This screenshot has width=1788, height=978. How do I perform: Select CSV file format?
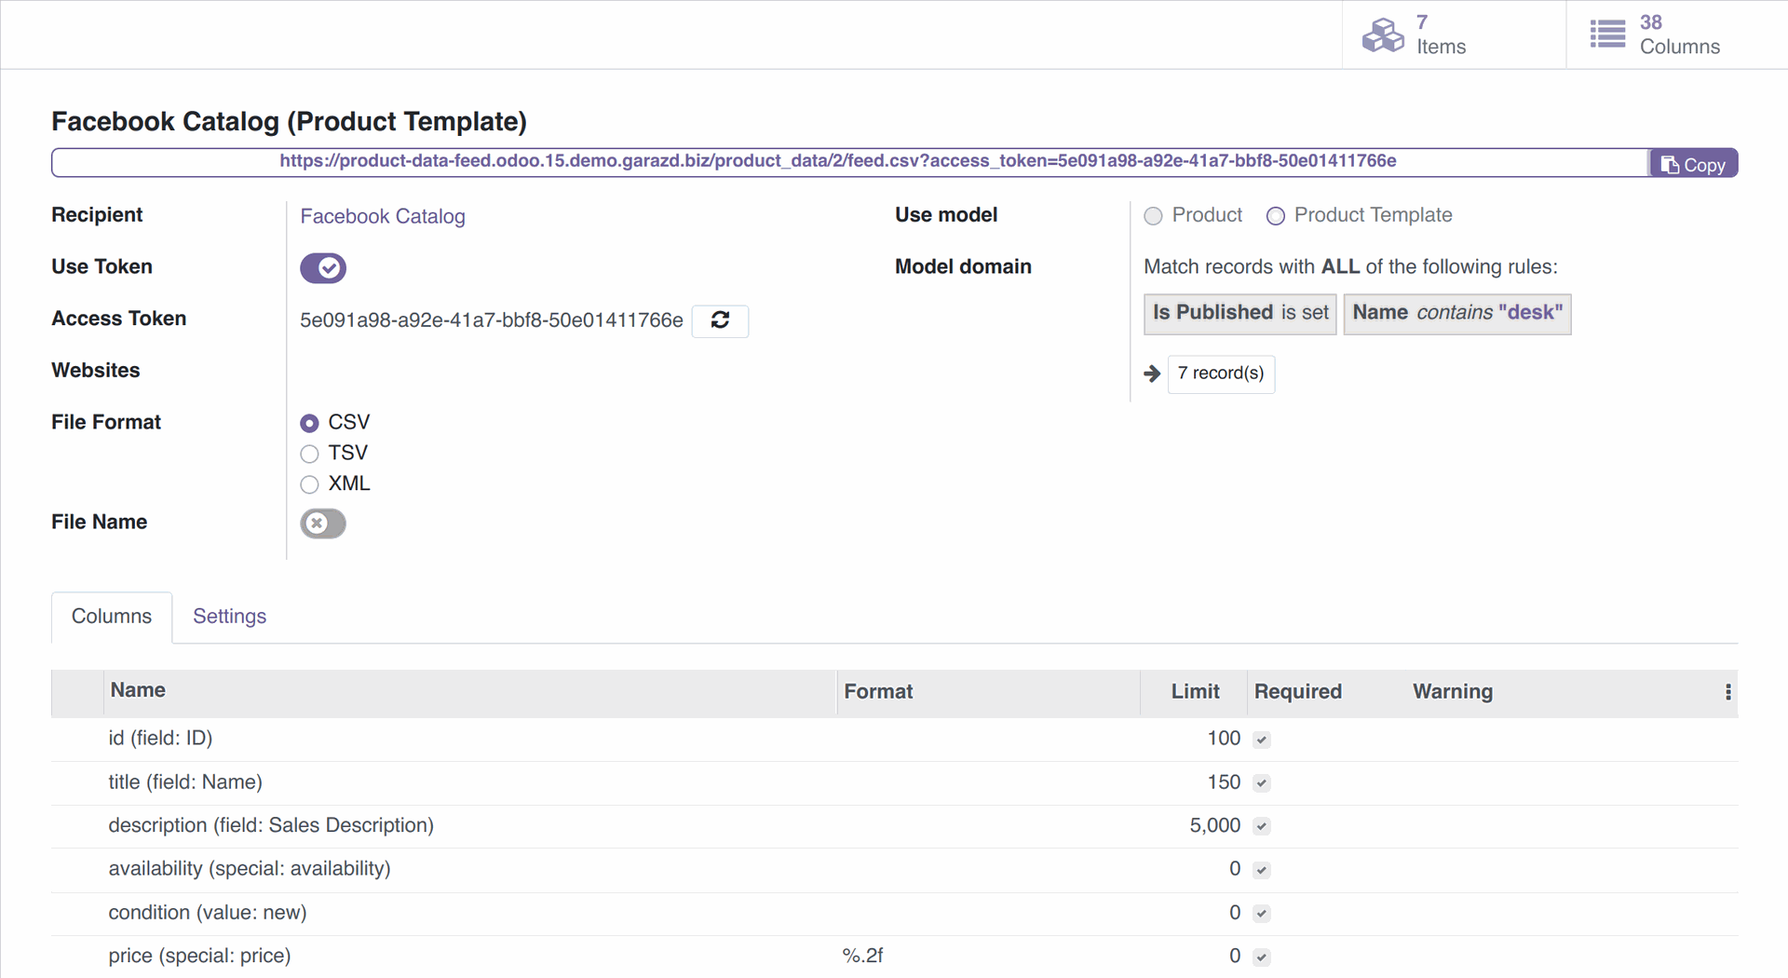tap(310, 423)
